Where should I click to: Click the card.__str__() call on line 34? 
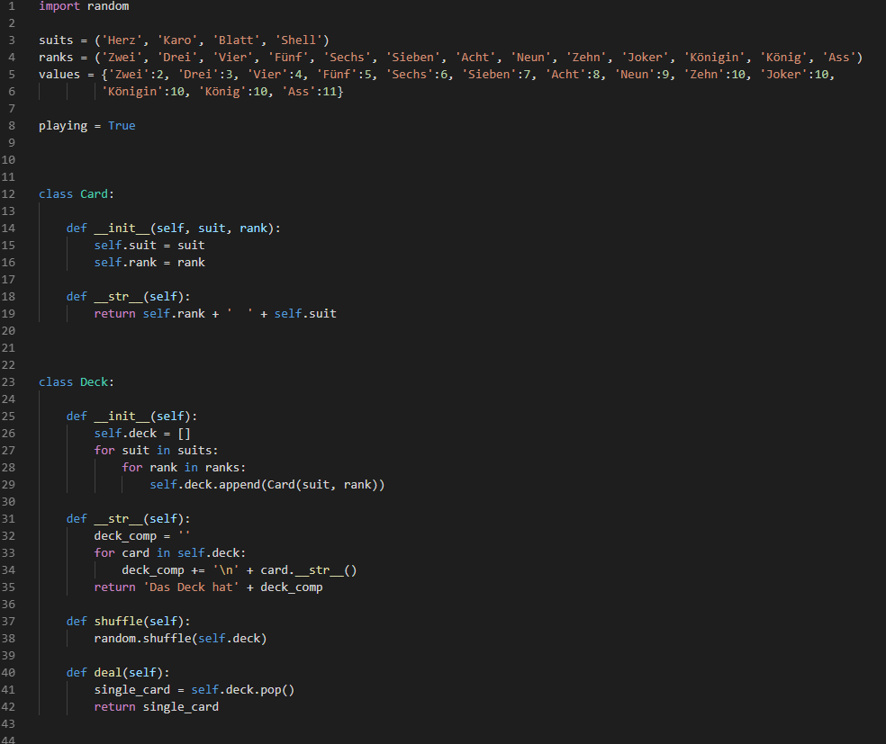pos(309,570)
